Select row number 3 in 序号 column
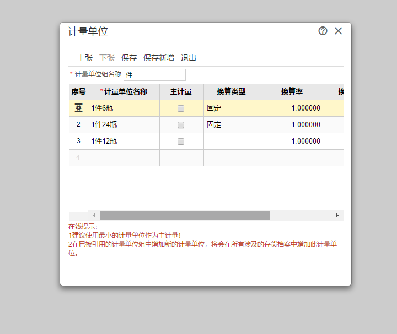Screen dimensions: 397x334 click(x=78, y=141)
